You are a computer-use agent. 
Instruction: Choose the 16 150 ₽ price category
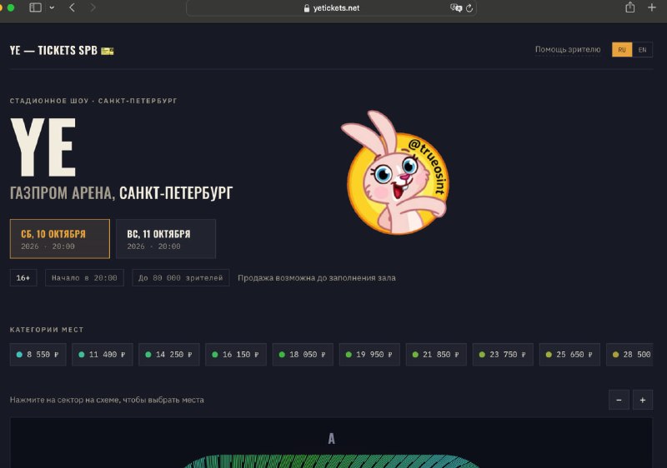click(236, 355)
